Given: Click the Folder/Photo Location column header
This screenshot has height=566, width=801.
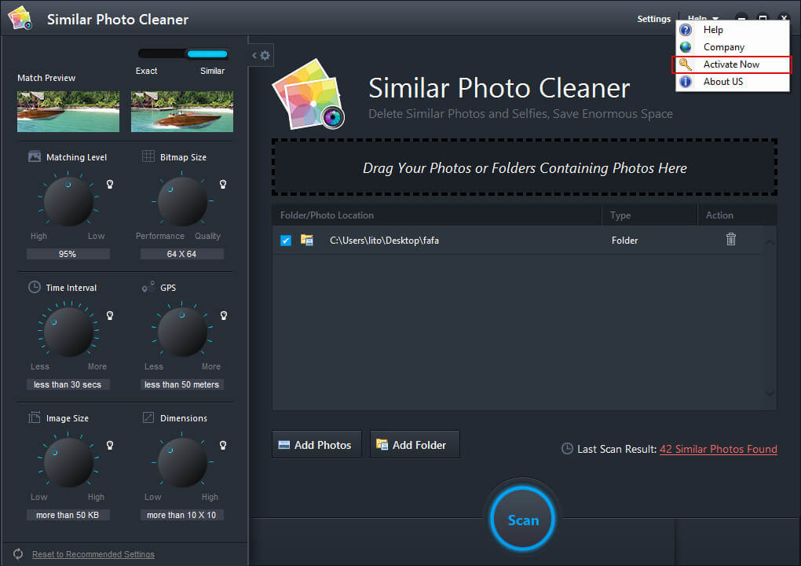Looking at the screenshot, I should click(437, 215).
